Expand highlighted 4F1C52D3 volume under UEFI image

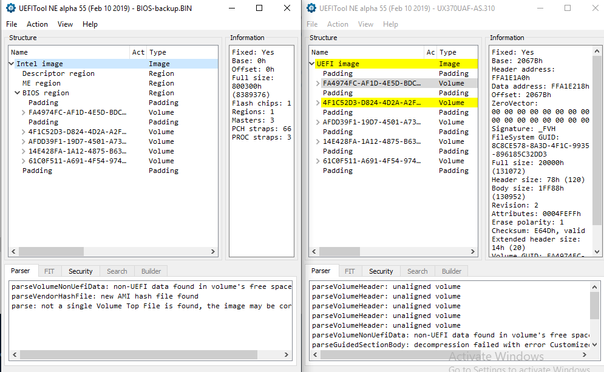coord(318,103)
